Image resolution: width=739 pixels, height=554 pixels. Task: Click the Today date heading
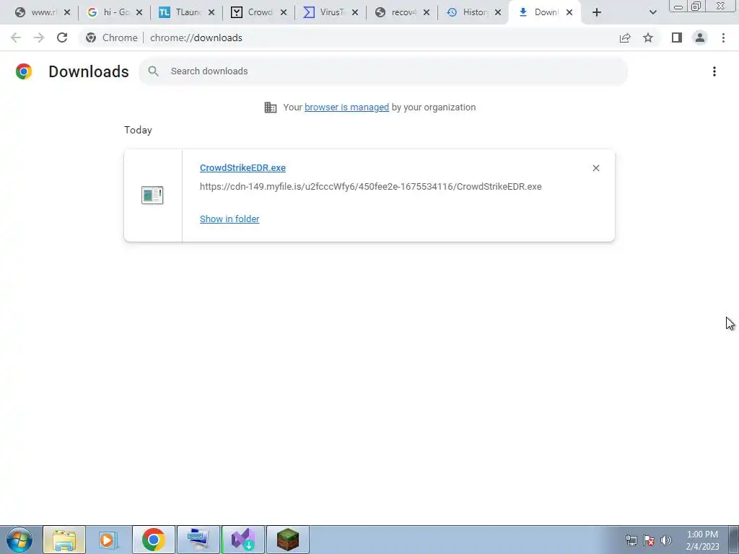tap(138, 130)
